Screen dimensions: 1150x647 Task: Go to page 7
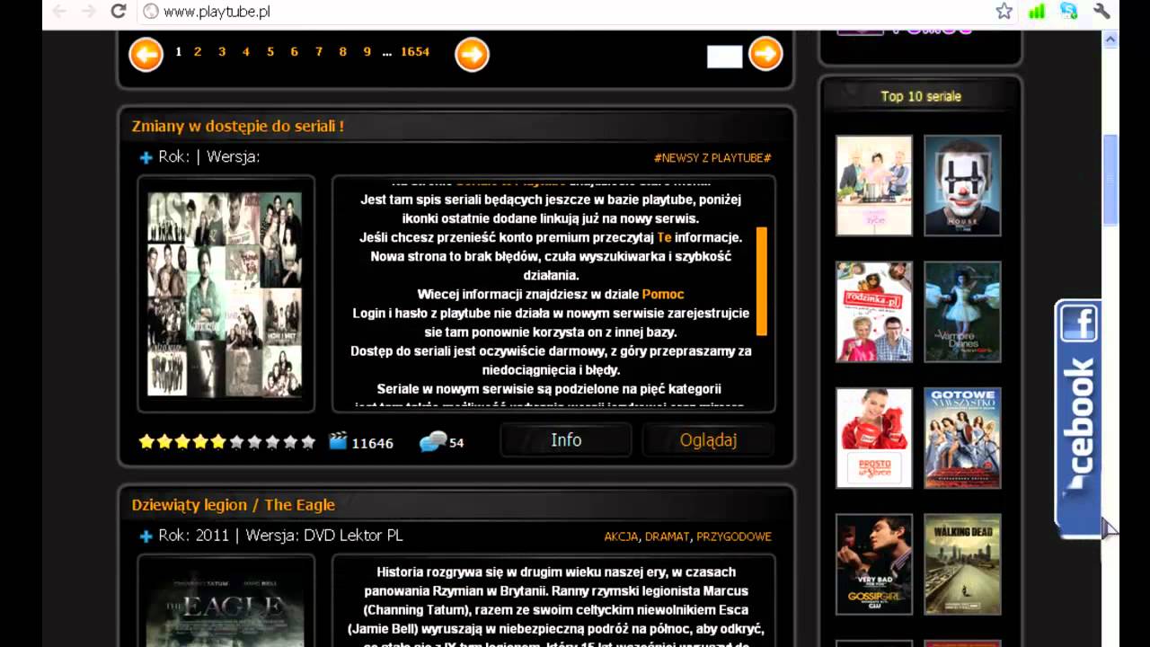pyautogui.click(x=319, y=52)
